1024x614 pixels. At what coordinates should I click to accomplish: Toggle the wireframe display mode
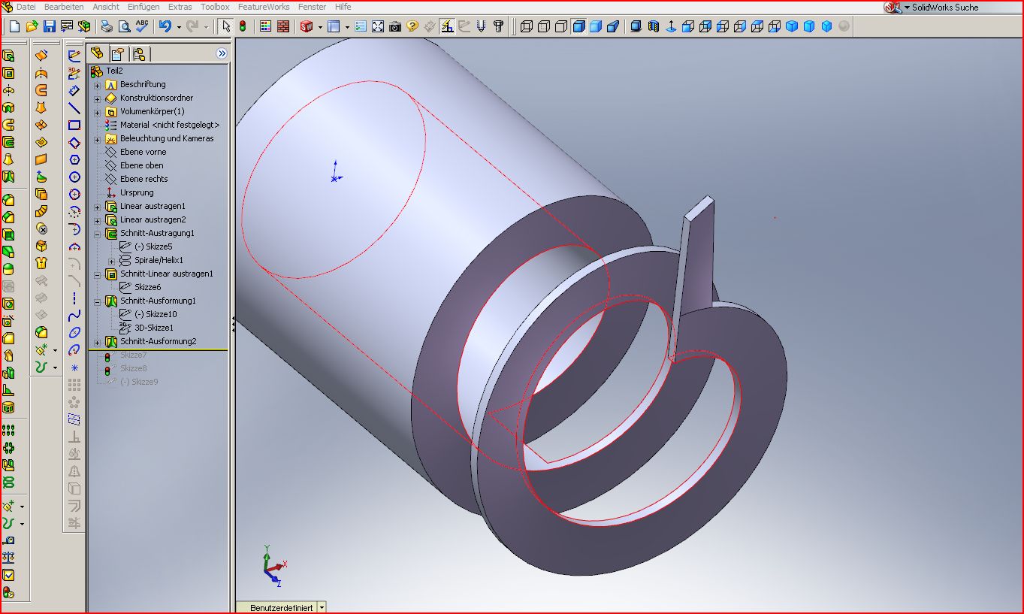[526, 26]
